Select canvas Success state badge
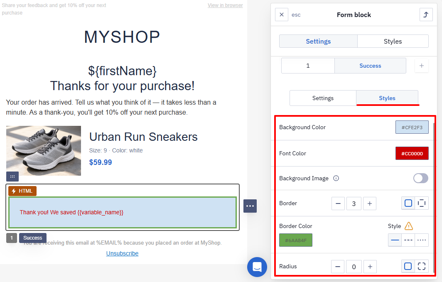The width and height of the screenshot is (442, 282). tap(33, 238)
